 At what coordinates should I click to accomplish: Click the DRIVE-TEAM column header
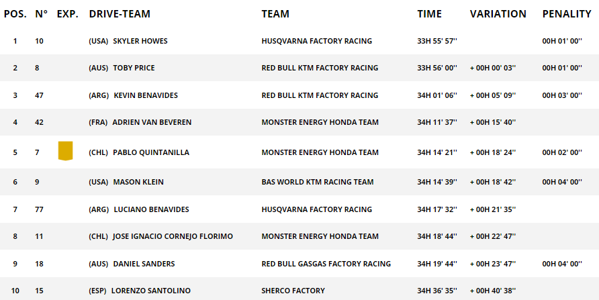[x=120, y=13]
